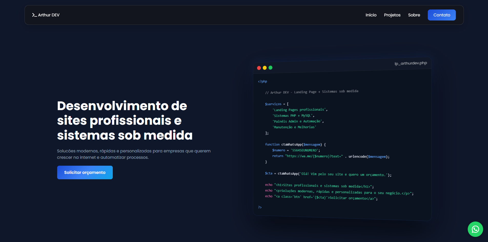The width and height of the screenshot is (488, 242).
Task: Open the floating WhatsApp chat icon
Action: pos(475,229)
